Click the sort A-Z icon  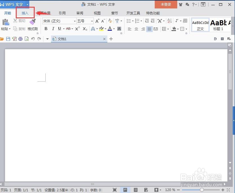tap(169, 21)
